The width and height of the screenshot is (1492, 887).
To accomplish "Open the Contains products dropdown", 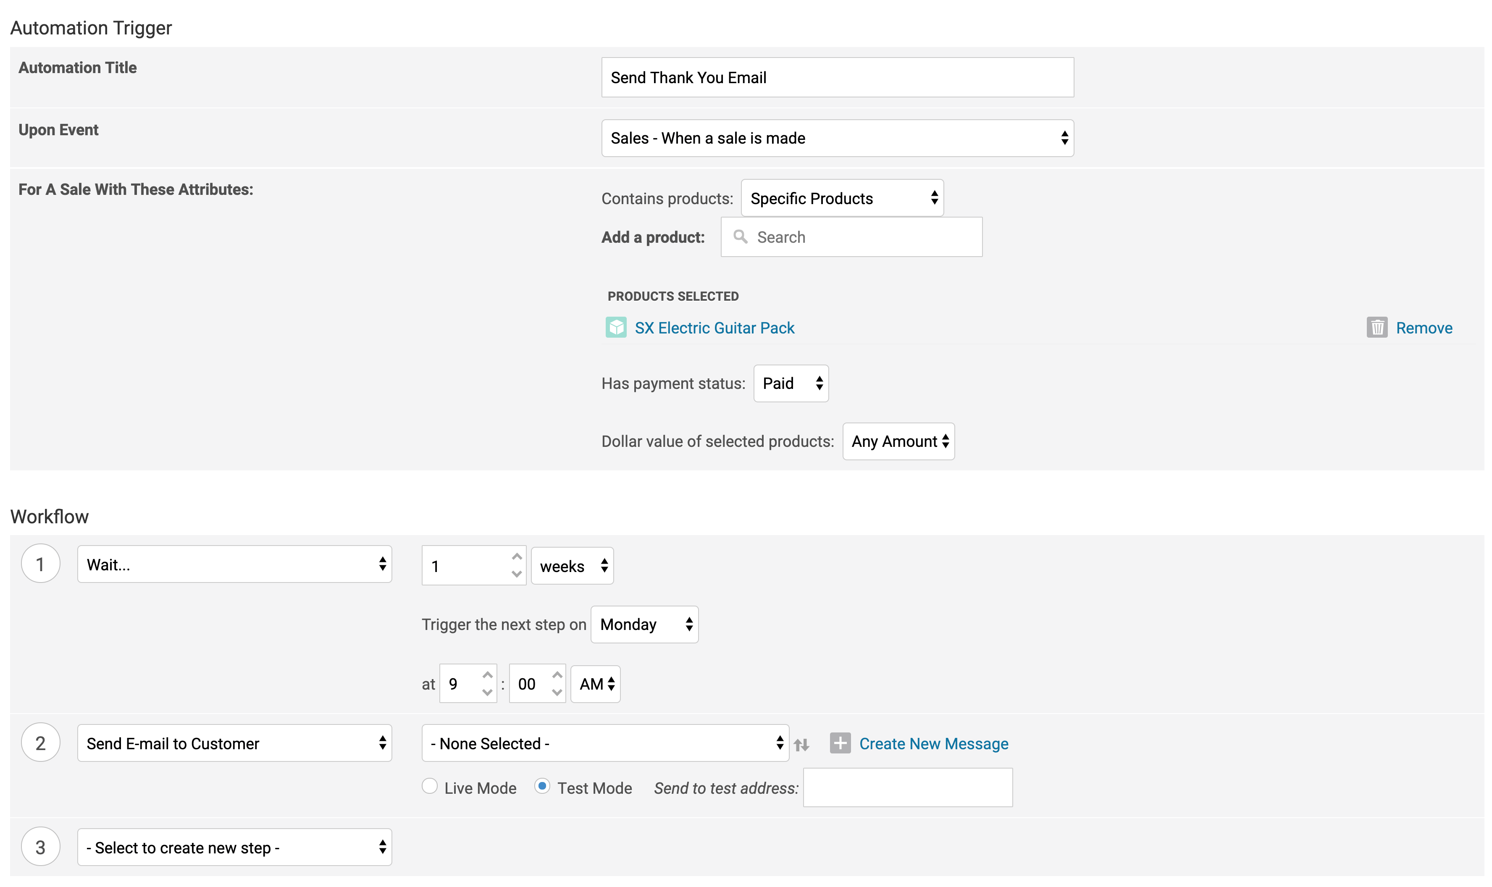I will click(842, 198).
